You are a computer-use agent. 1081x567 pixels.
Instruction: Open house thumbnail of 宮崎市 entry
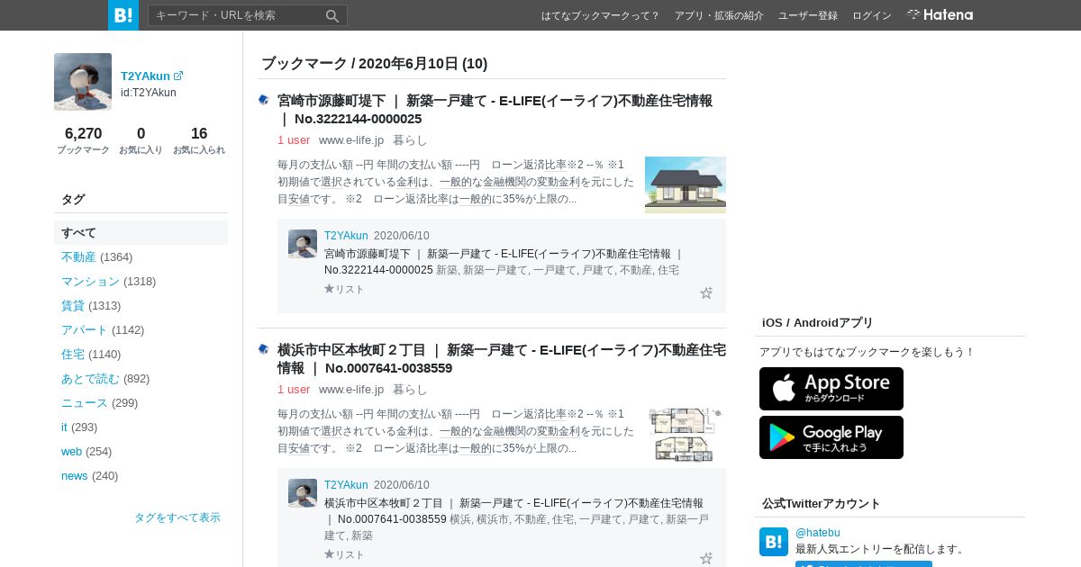[686, 185]
